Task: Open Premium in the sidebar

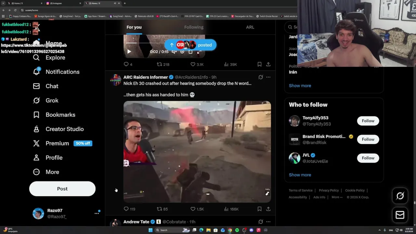Action: [62, 143]
